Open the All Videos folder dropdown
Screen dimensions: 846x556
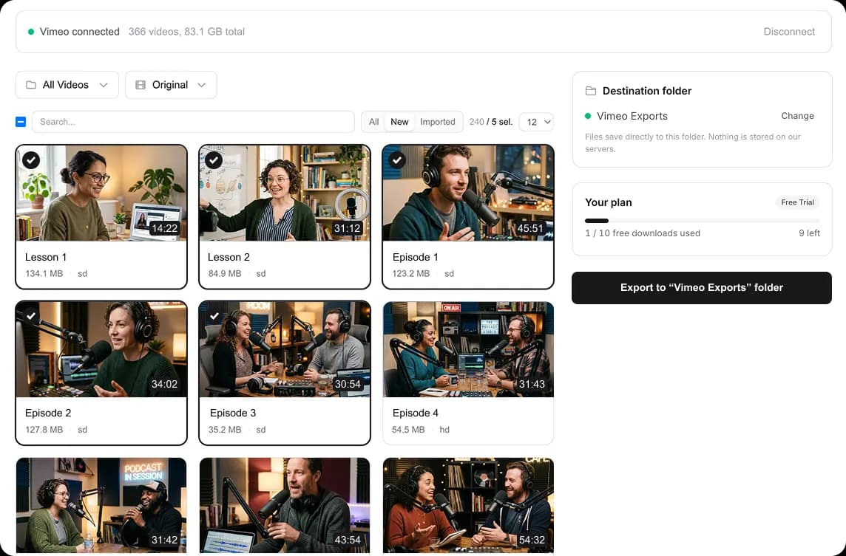pos(67,85)
